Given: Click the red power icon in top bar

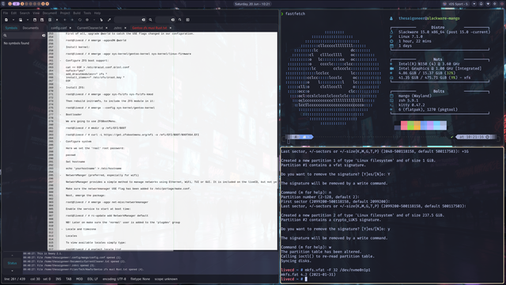Looking at the screenshot, I should tap(502, 4).
